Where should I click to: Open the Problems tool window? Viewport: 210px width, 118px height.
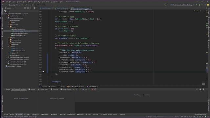point(45,115)
